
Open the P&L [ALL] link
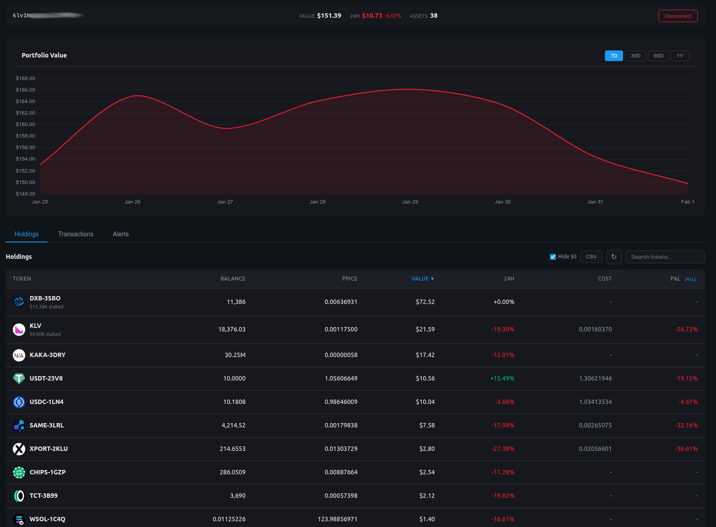690,279
